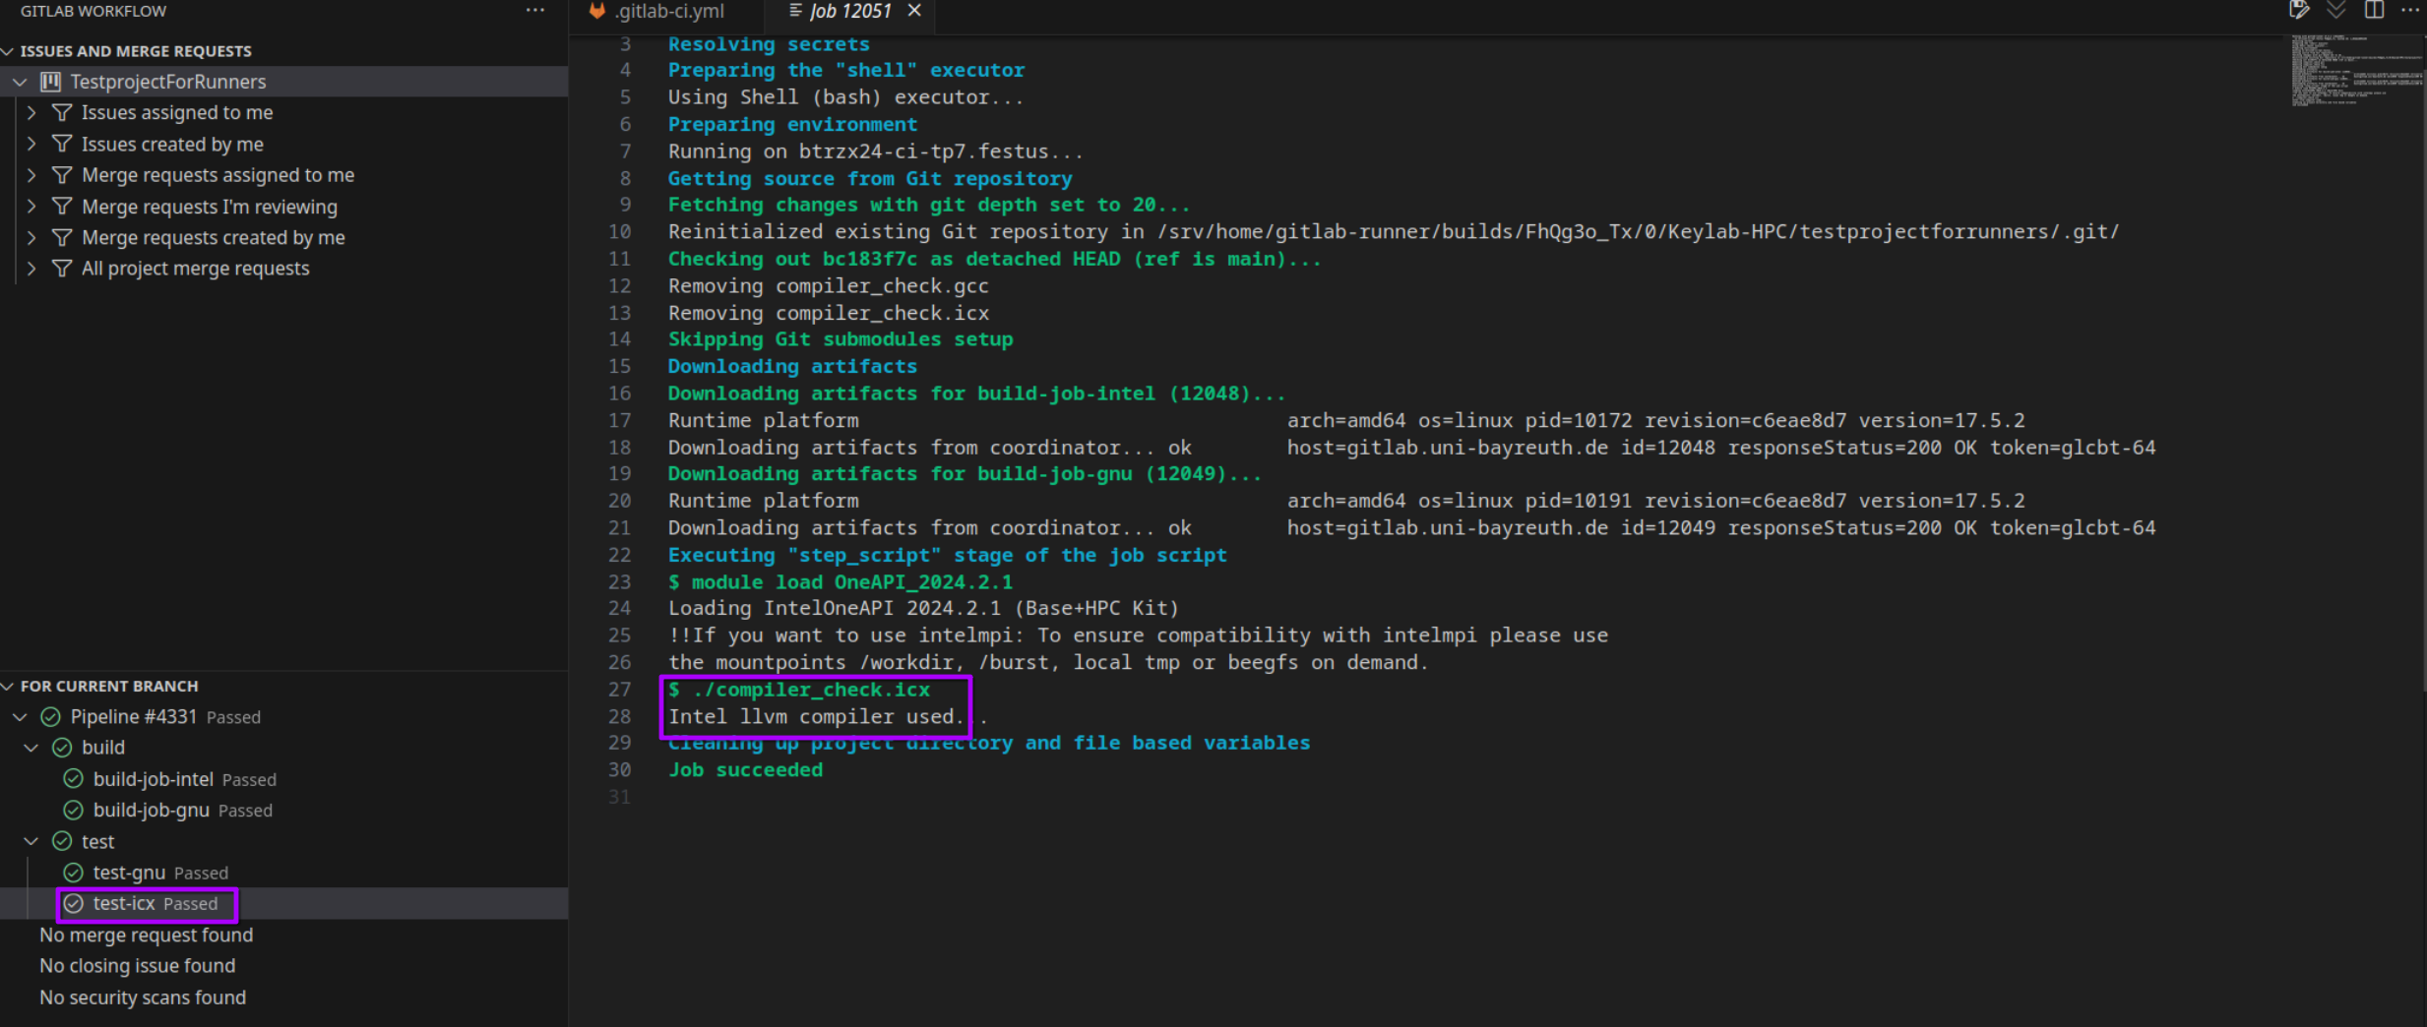Click the save raw job log icon

2298,11
